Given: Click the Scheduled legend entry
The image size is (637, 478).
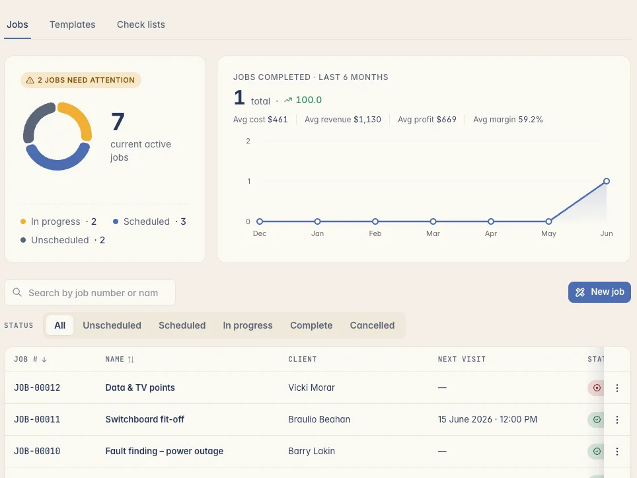Looking at the screenshot, I should tap(149, 221).
